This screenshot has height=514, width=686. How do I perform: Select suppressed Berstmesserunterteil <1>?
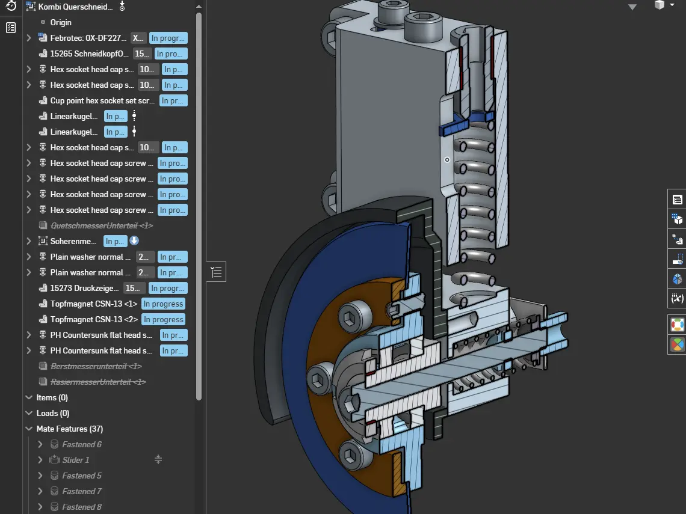tap(96, 366)
